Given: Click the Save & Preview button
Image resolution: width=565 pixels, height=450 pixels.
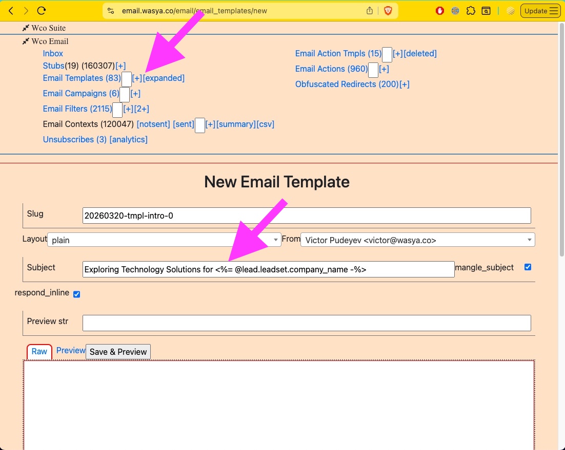Looking at the screenshot, I should [117, 352].
